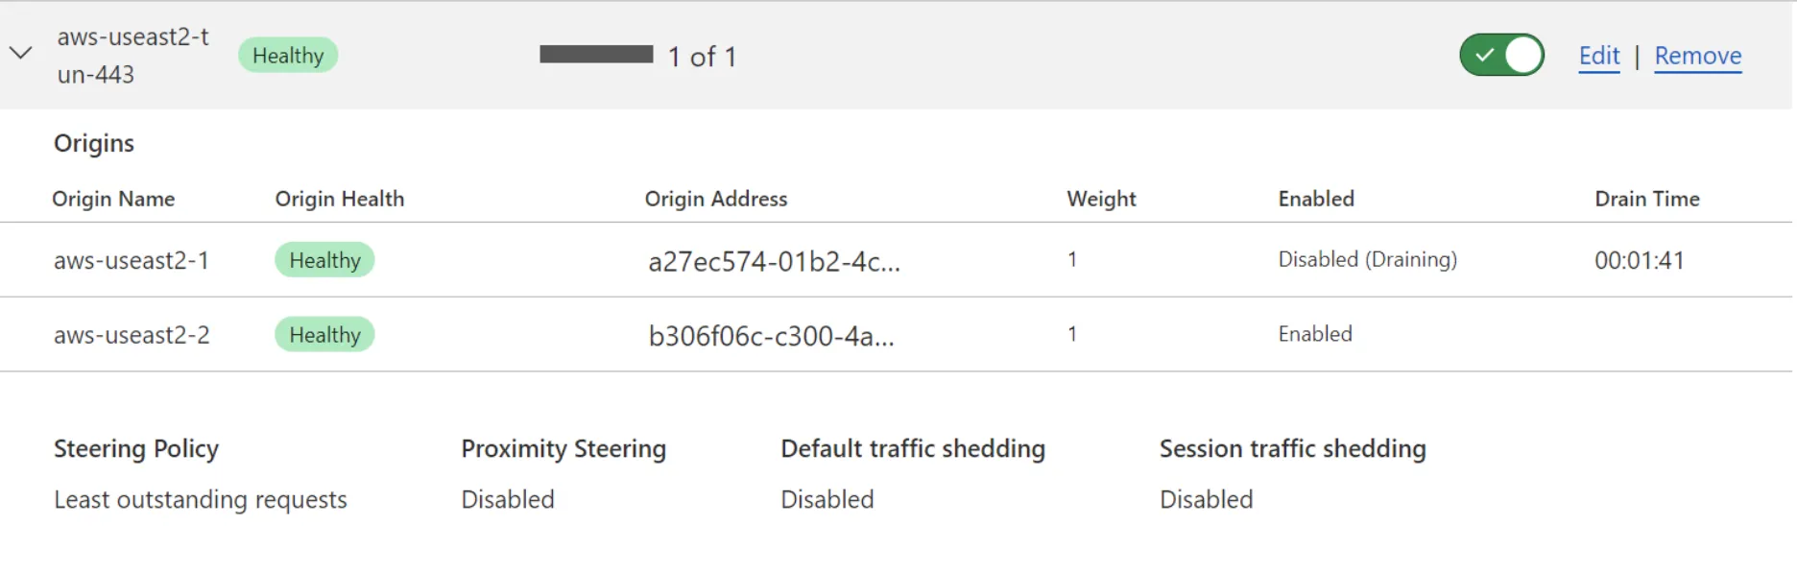The image size is (1797, 573).
Task: Click the health progress bar showing 1 of 1
Action: 596,55
